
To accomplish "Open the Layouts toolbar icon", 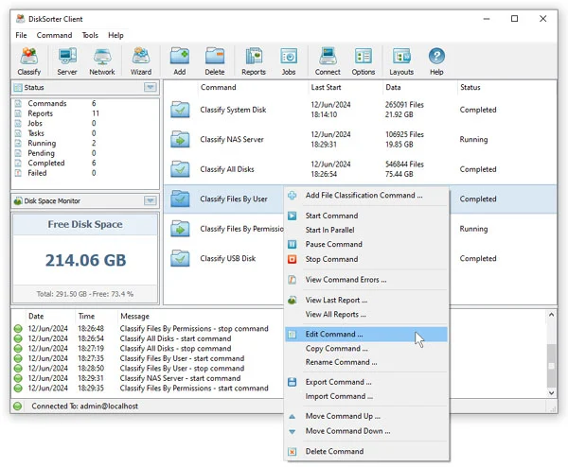I will [x=401, y=61].
